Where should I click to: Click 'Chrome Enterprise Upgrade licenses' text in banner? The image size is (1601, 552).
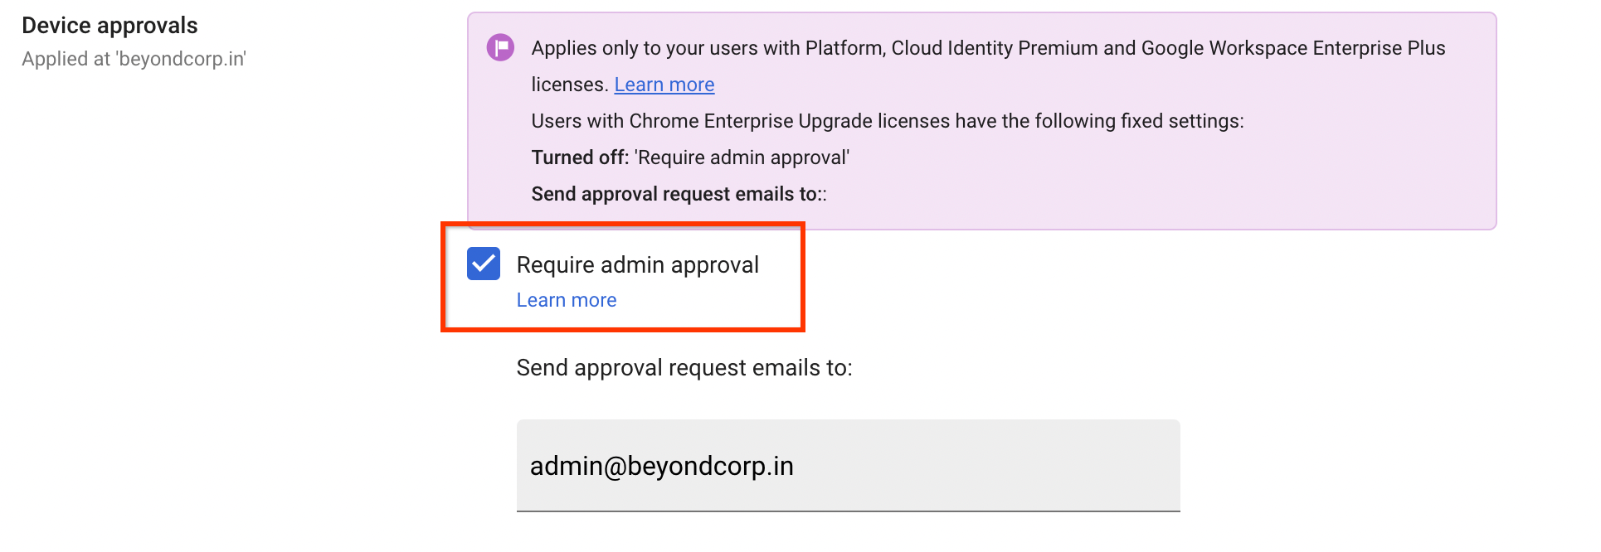click(789, 121)
